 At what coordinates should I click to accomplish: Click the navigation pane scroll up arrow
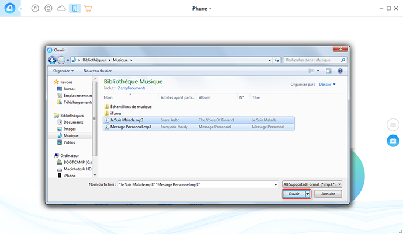pos(95,79)
